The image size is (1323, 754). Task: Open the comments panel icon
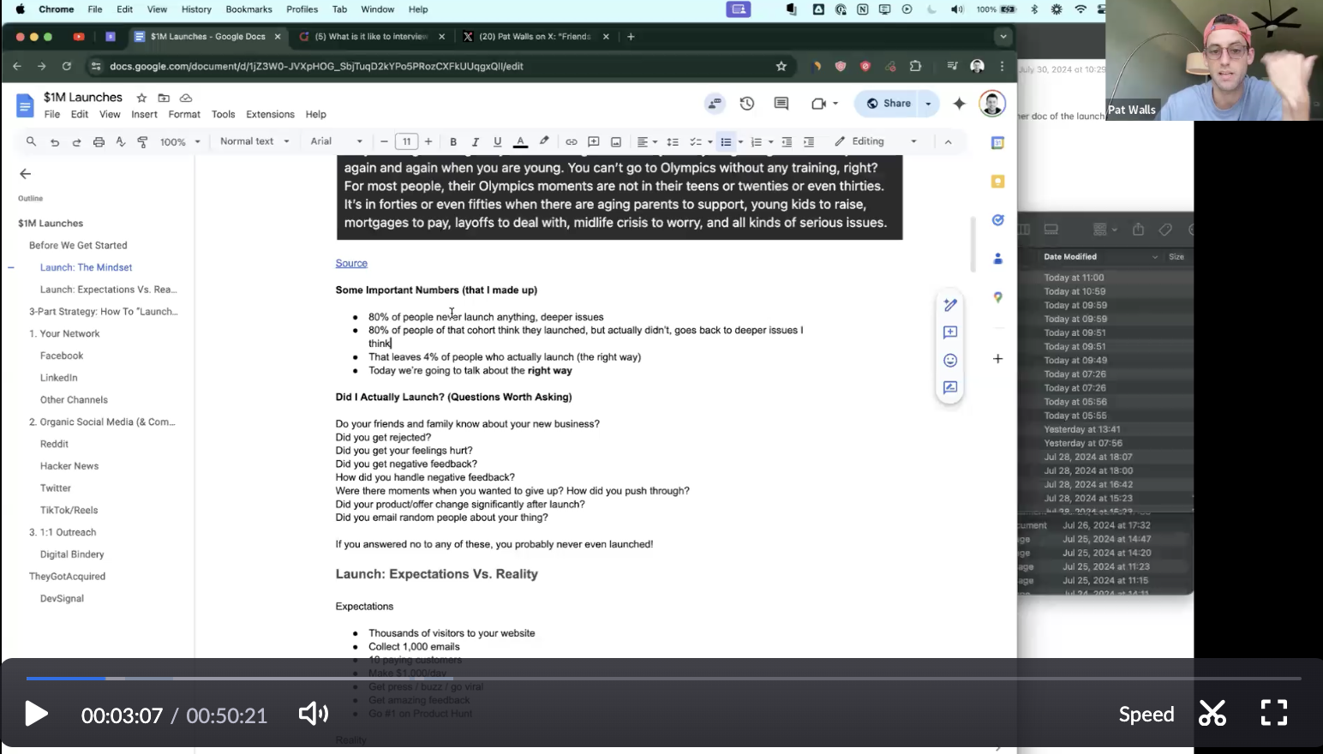pyautogui.click(x=781, y=104)
